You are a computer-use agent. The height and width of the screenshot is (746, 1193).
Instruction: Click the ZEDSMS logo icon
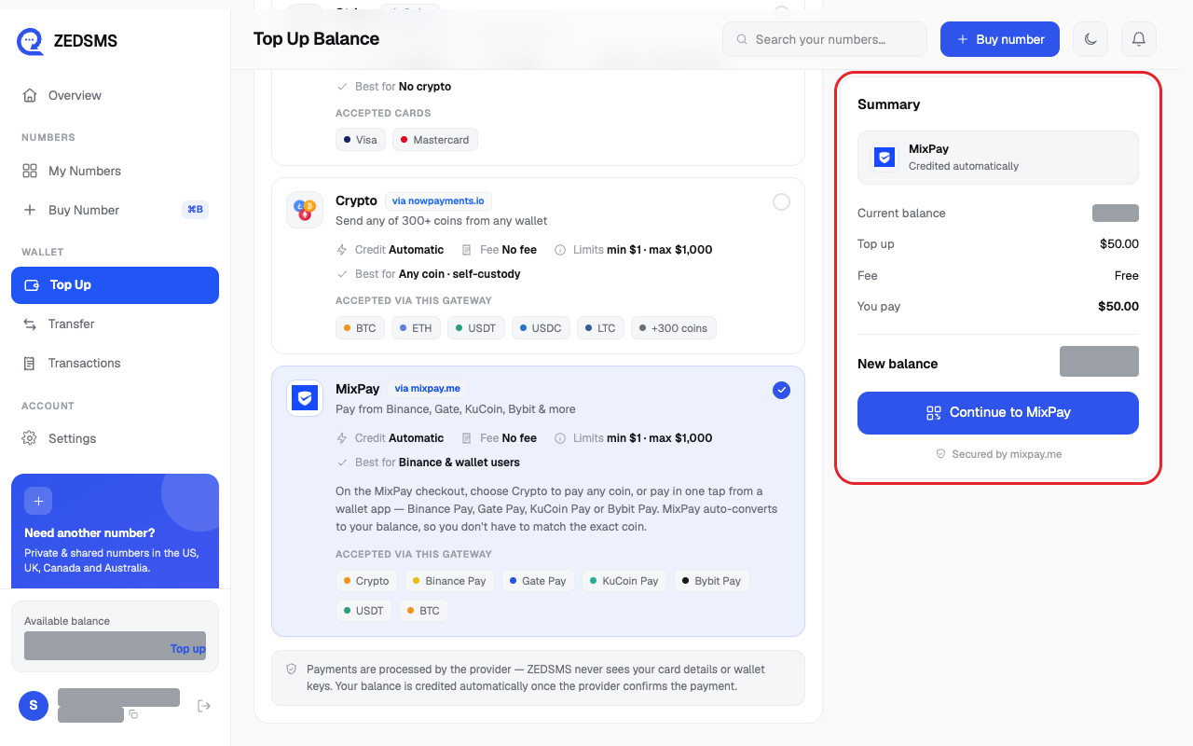(30, 41)
